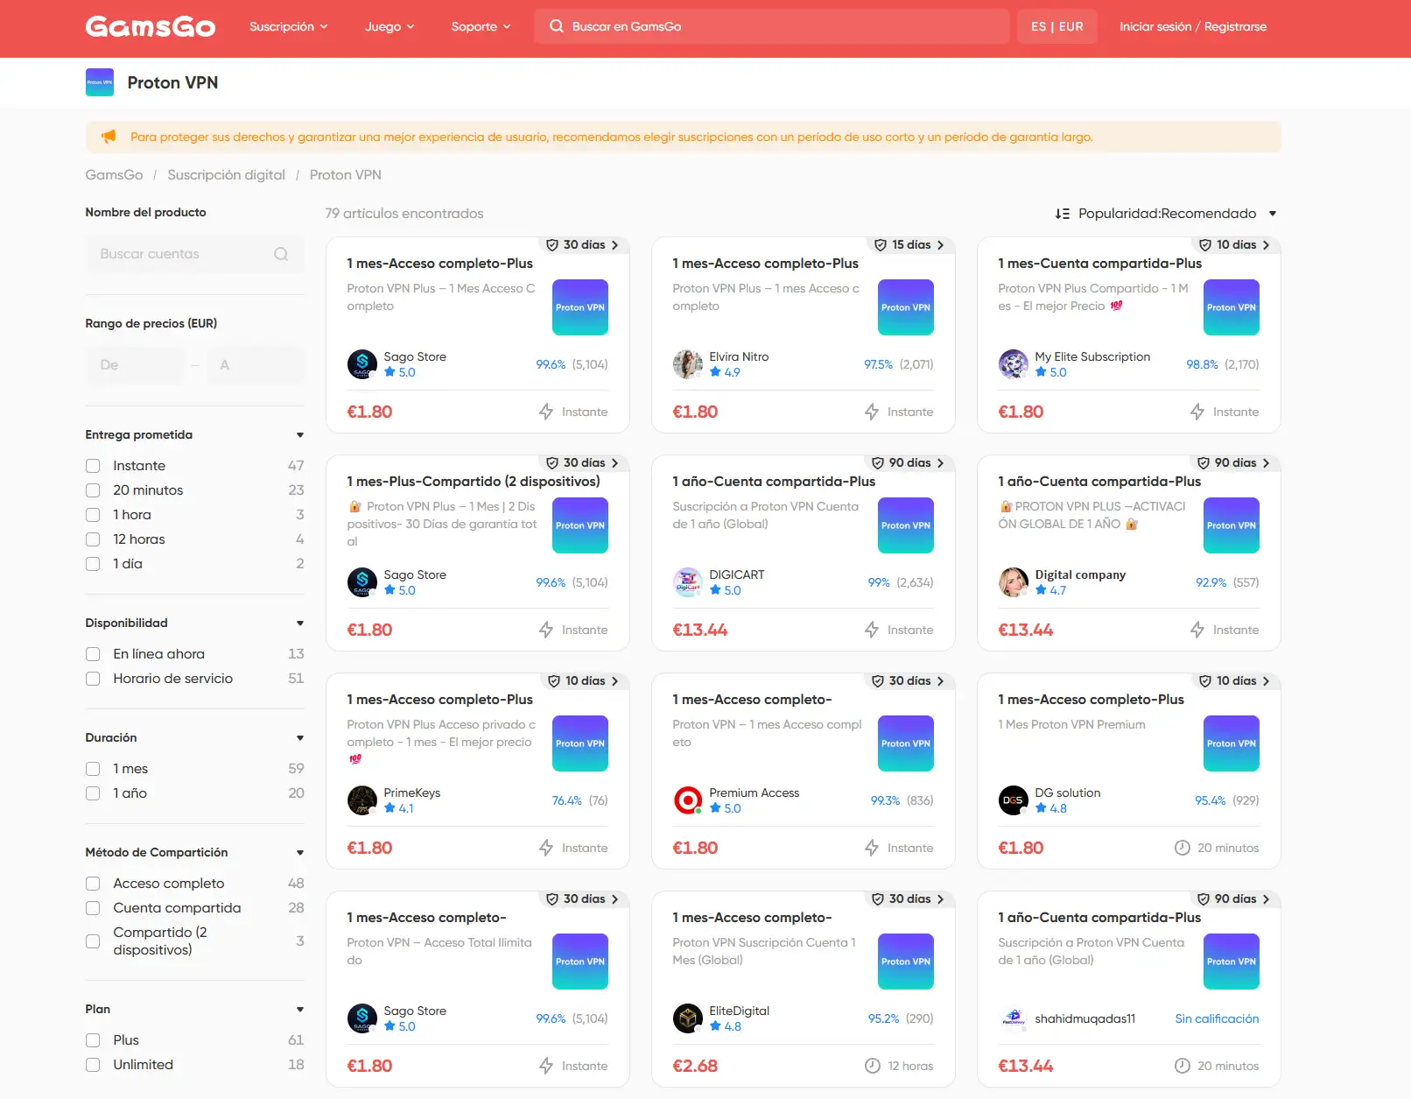The image size is (1411, 1099).
Task: Click the Buscar en GamsGo search field
Action: 771,26
